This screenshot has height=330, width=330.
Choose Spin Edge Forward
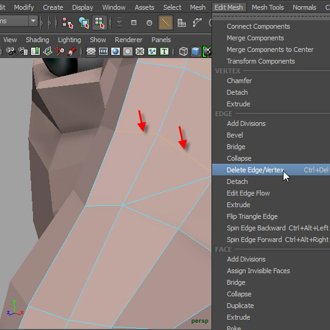click(271, 240)
